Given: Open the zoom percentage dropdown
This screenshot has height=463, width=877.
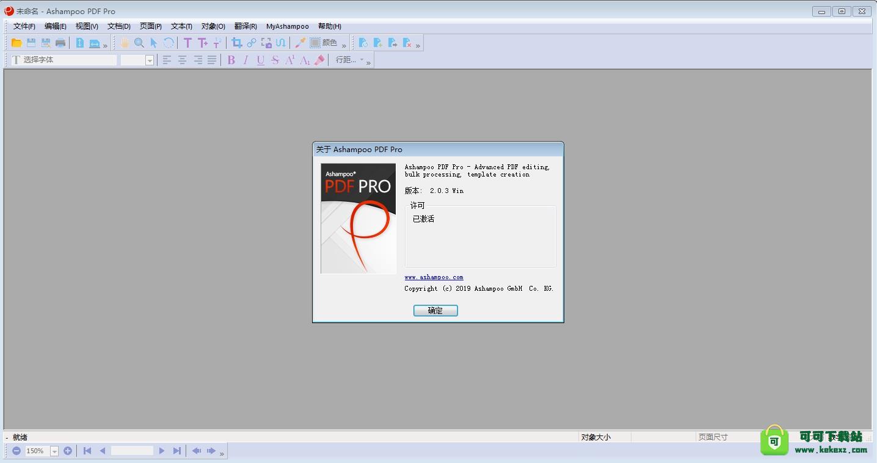Looking at the screenshot, I should pos(54,451).
